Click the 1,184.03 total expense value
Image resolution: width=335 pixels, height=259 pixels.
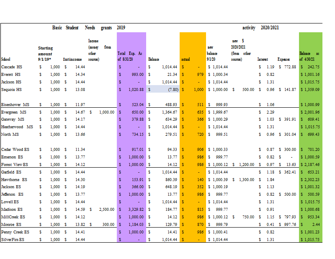coord(136,225)
